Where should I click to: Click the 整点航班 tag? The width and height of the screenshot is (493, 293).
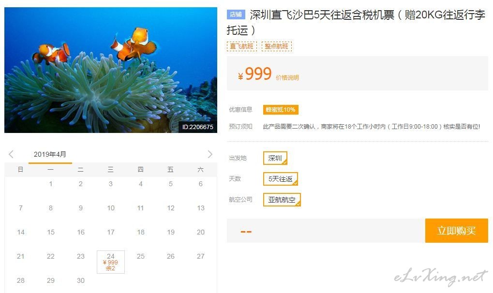tap(276, 46)
